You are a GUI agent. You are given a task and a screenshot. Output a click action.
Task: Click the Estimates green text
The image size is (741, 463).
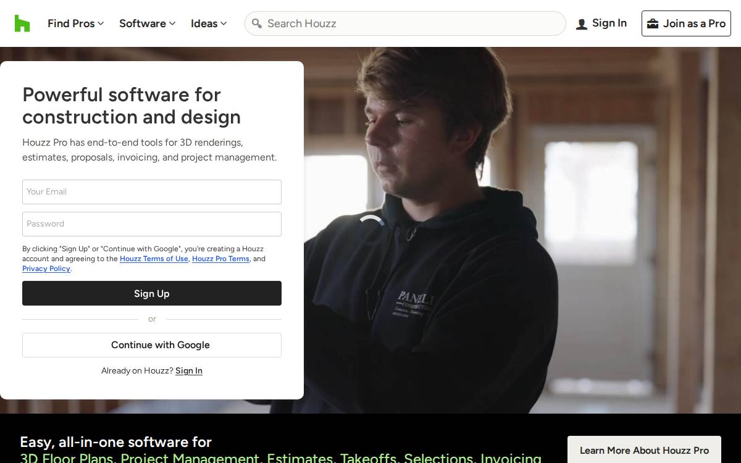click(x=299, y=457)
